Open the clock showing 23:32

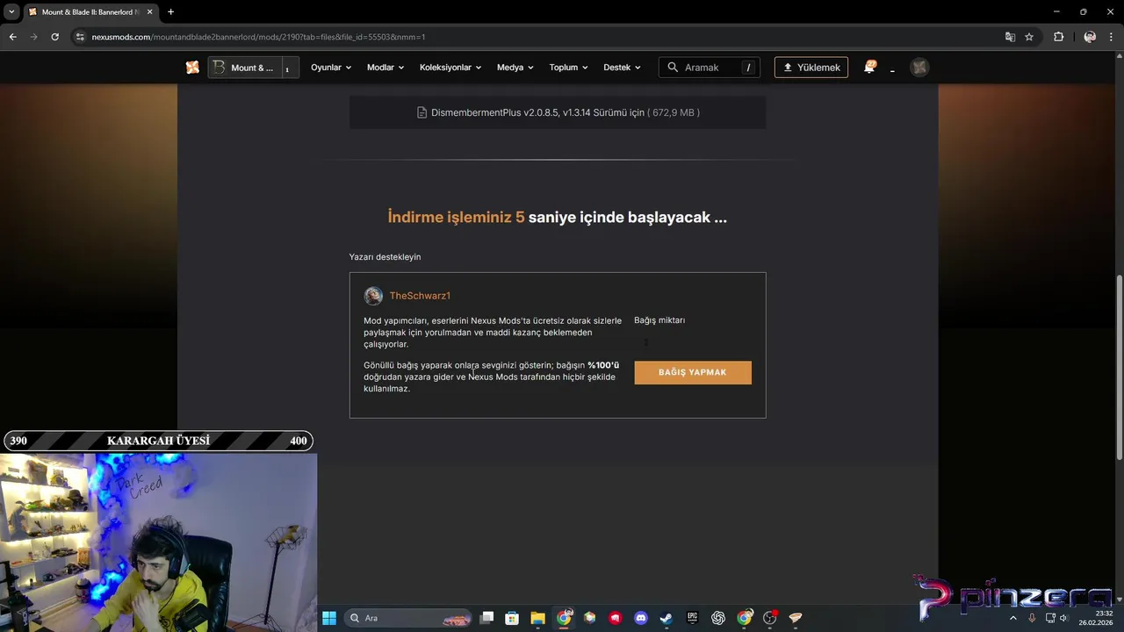pyautogui.click(x=1098, y=618)
